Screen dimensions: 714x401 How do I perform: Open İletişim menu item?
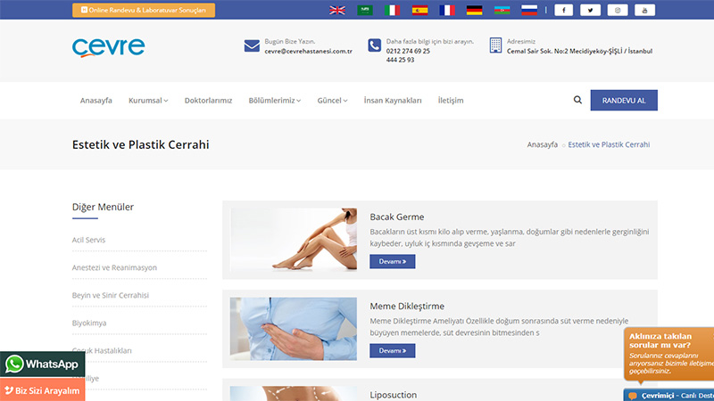tap(451, 100)
